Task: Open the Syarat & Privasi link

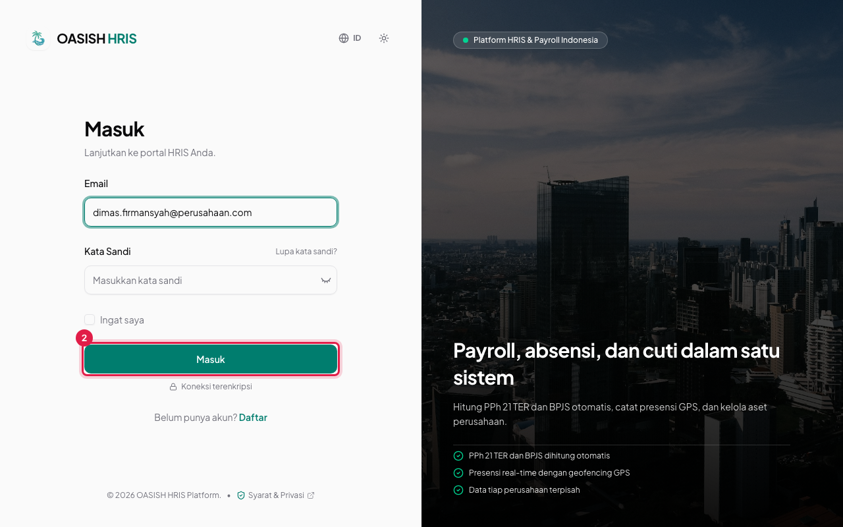Action: 276,495
